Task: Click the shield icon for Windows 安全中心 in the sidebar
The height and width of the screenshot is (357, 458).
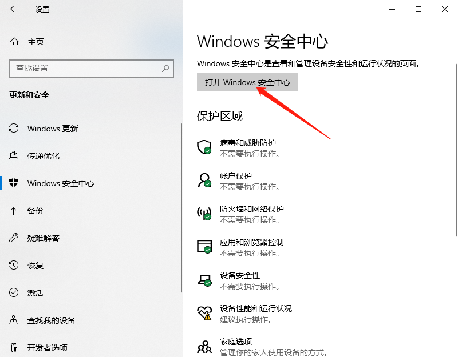Action: pos(13,183)
